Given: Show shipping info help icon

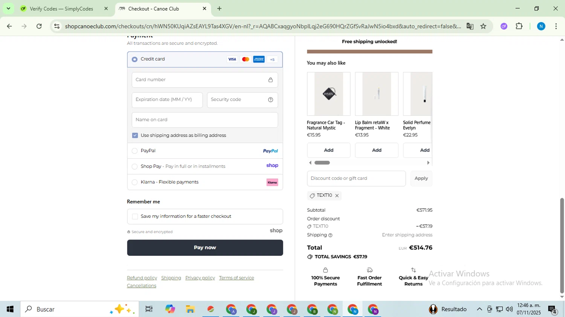Looking at the screenshot, I should [330, 235].
